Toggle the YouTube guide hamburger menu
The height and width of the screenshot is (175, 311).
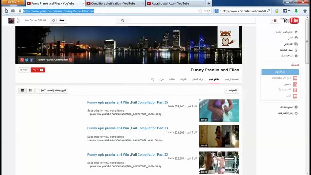(275, 20)
